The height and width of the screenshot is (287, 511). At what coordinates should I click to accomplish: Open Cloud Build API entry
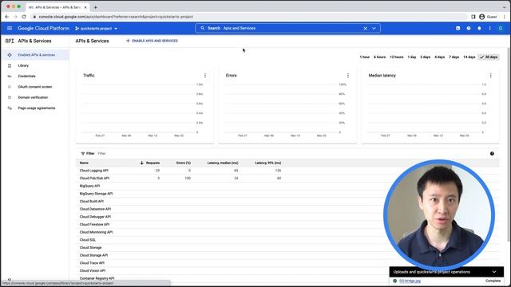click(92, 202)
